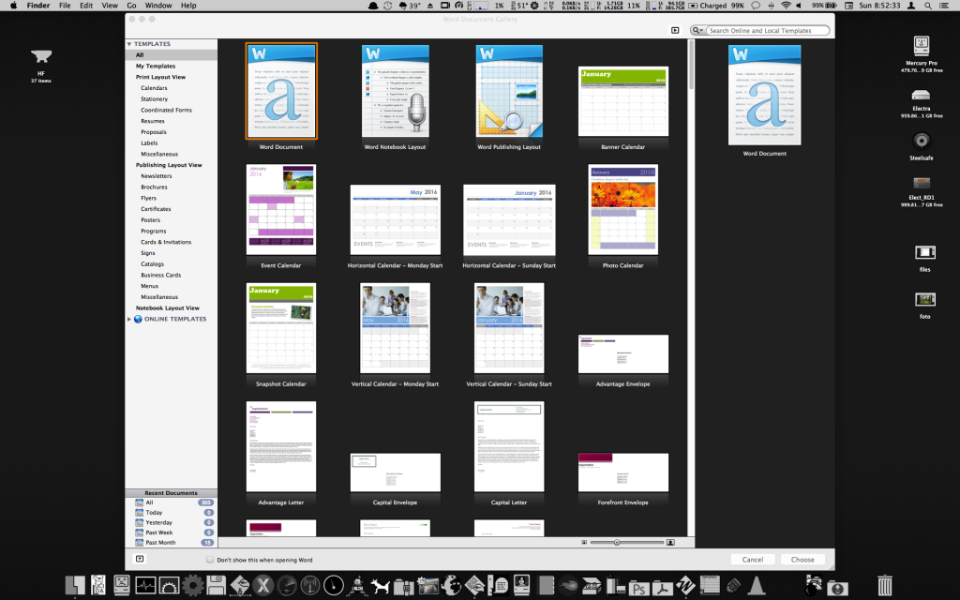Click the Spotlight search icon
Viewport: 960px width, 600px height.
tap(928, 6)
